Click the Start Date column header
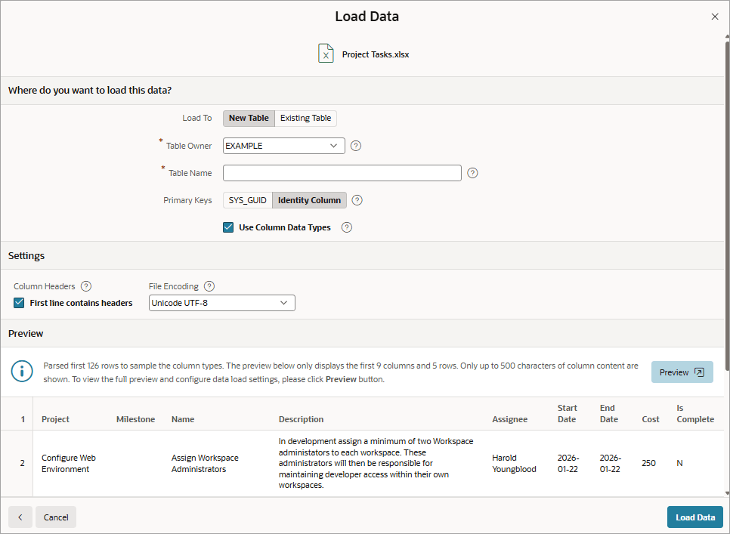The width and height of the screenshot is (730, 534). (568, 413)
